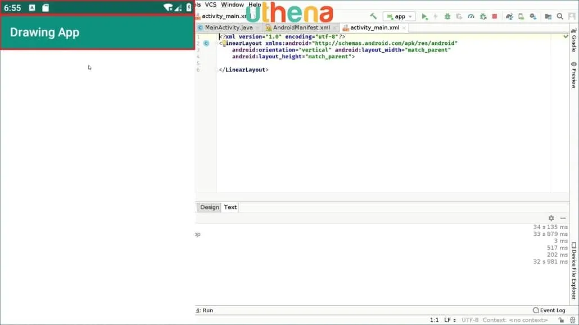Open the AVD Manager device icon
579x325 pixels.
click(521, 17)
